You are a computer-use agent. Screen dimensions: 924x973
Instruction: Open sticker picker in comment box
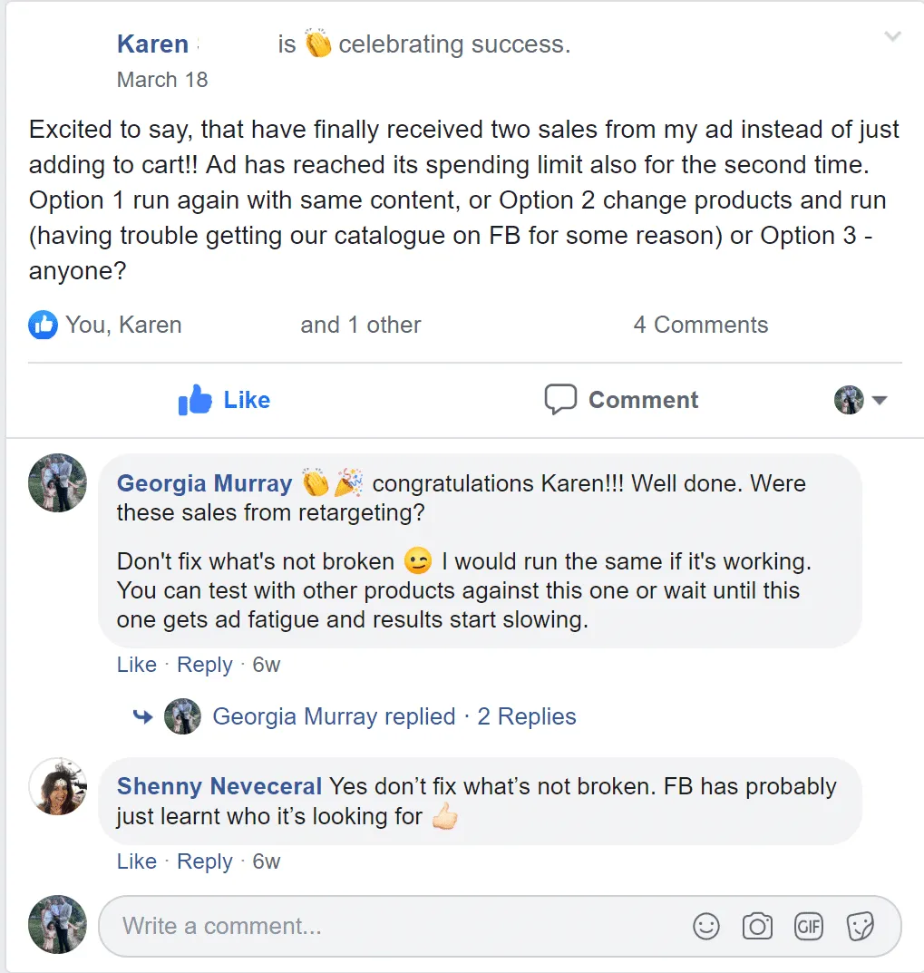(859, 926)
